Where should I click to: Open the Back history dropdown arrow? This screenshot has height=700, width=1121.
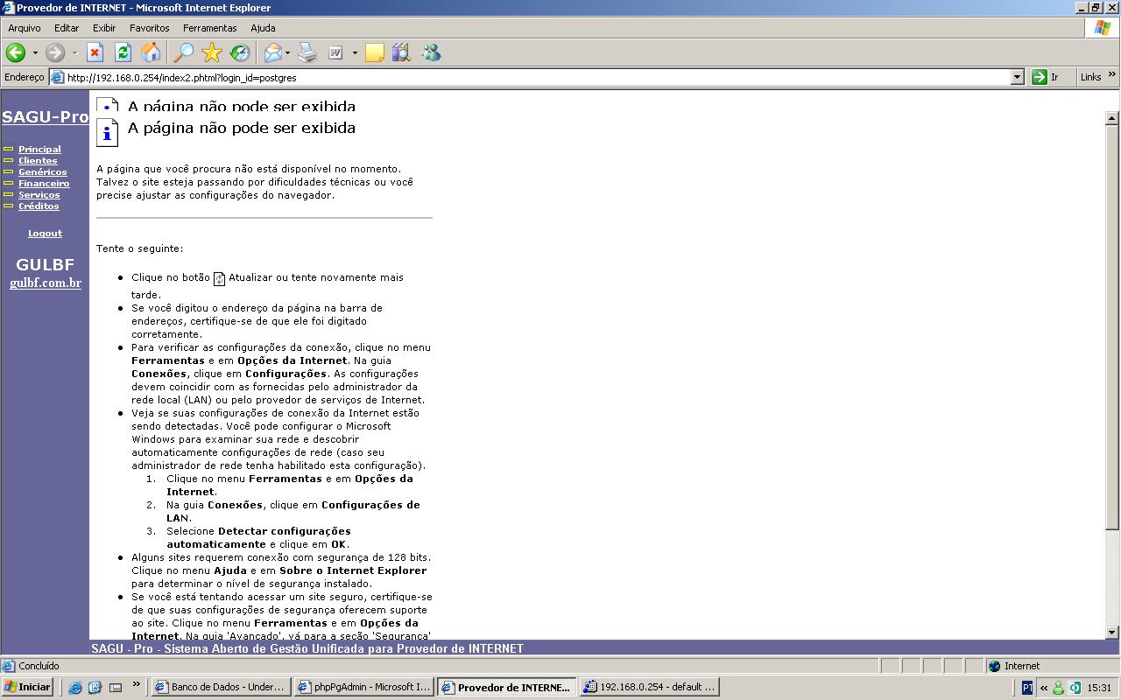(x=35, y=53)
